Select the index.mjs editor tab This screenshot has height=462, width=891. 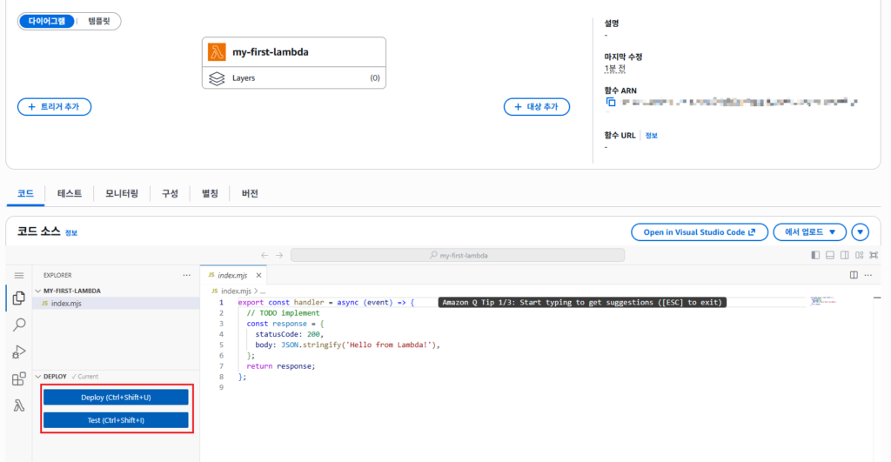point(233,275)
